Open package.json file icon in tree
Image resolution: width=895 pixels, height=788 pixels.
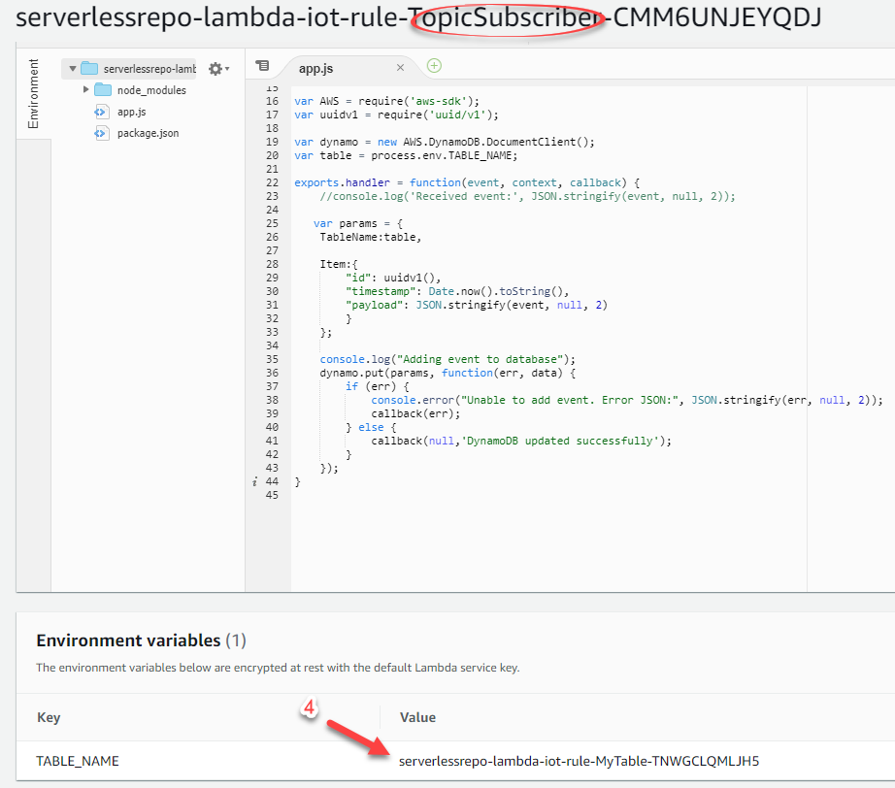click(x=102, y=133)
